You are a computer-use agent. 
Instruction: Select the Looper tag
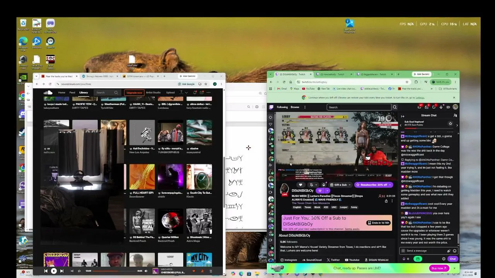point(343,207)
